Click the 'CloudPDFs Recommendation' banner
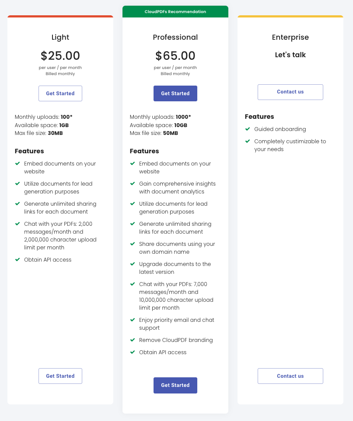This screenshot has width=353, height=421. [175, 11]
